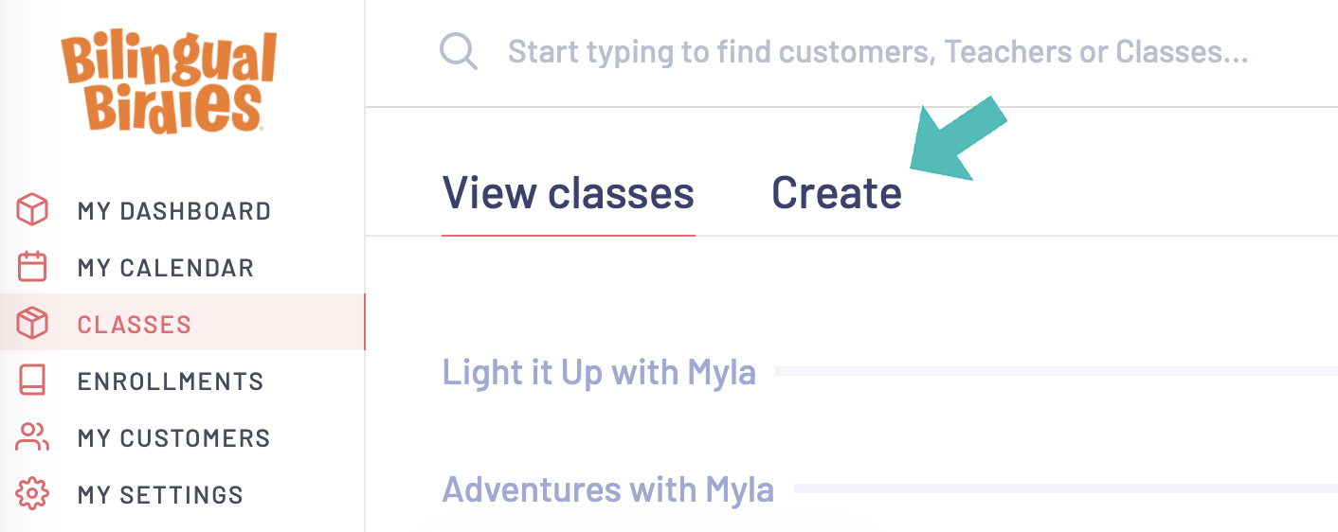Switch to the View classes tab
The image size is (1338, 532).
pos(569,193)
